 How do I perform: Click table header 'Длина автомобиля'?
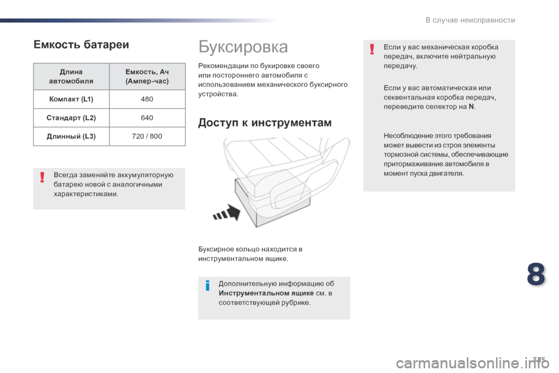tap(71, 76)
